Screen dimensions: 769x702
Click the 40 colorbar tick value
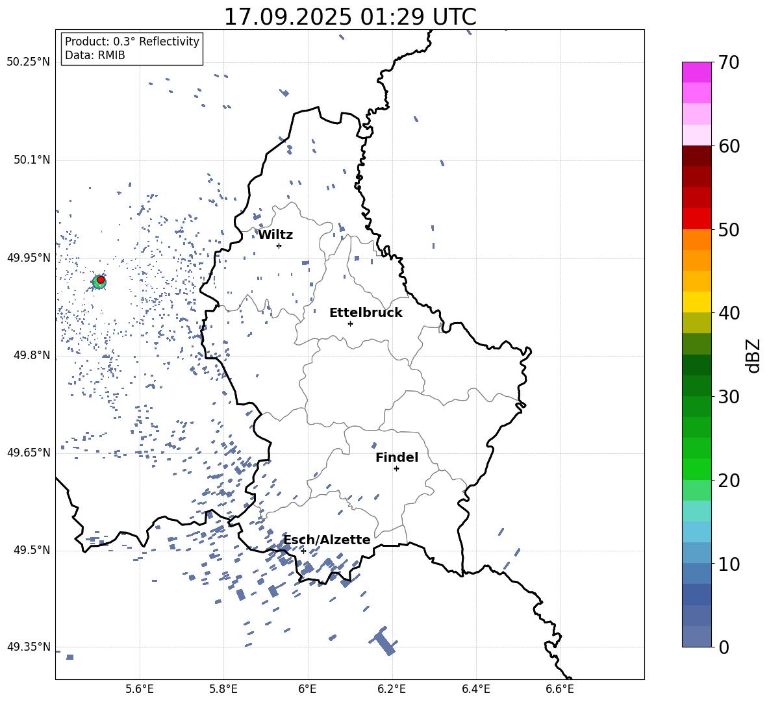coord(729,313)
